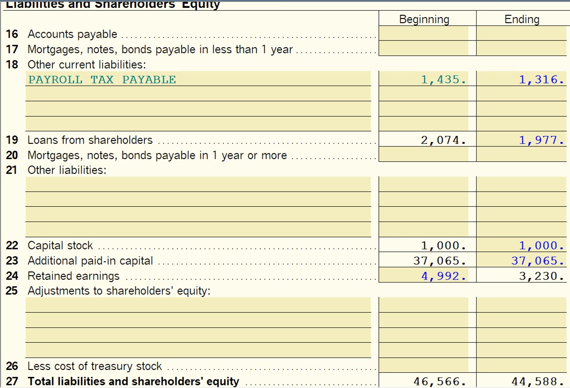Click Additional paid-in capital Ending value
570x388 pixels.
521,261
